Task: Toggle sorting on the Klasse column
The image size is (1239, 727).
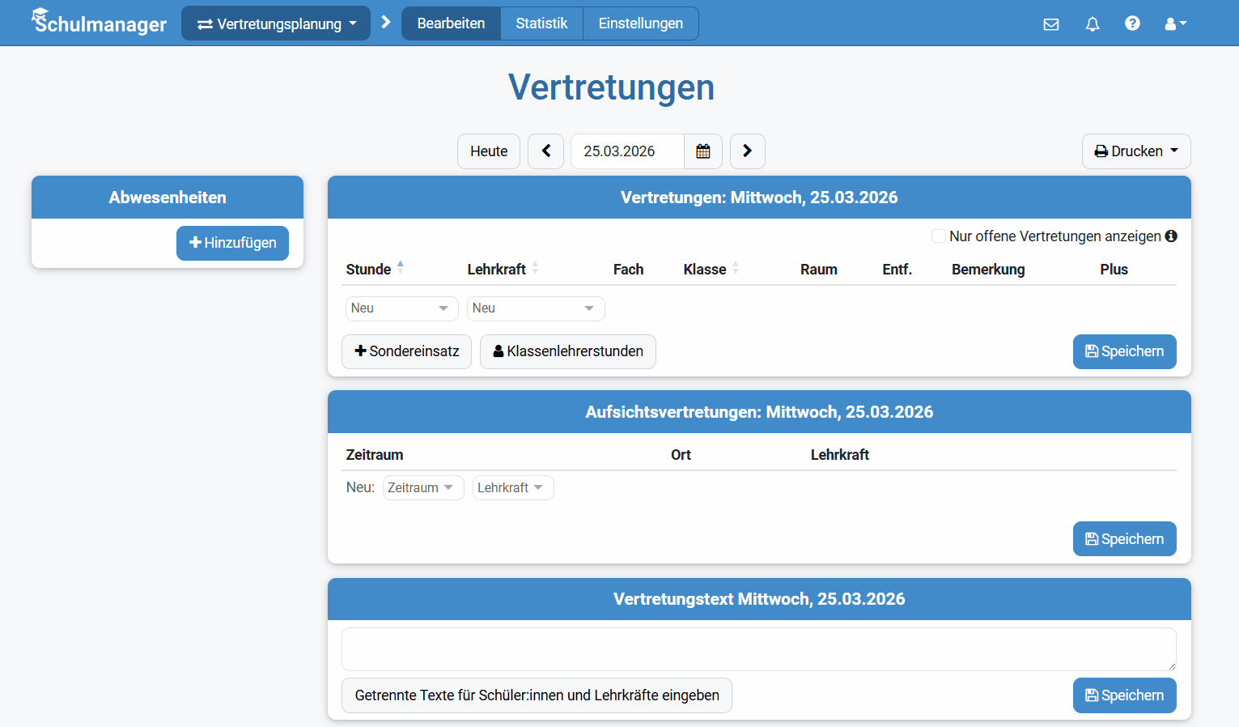Action: point(735,268)
